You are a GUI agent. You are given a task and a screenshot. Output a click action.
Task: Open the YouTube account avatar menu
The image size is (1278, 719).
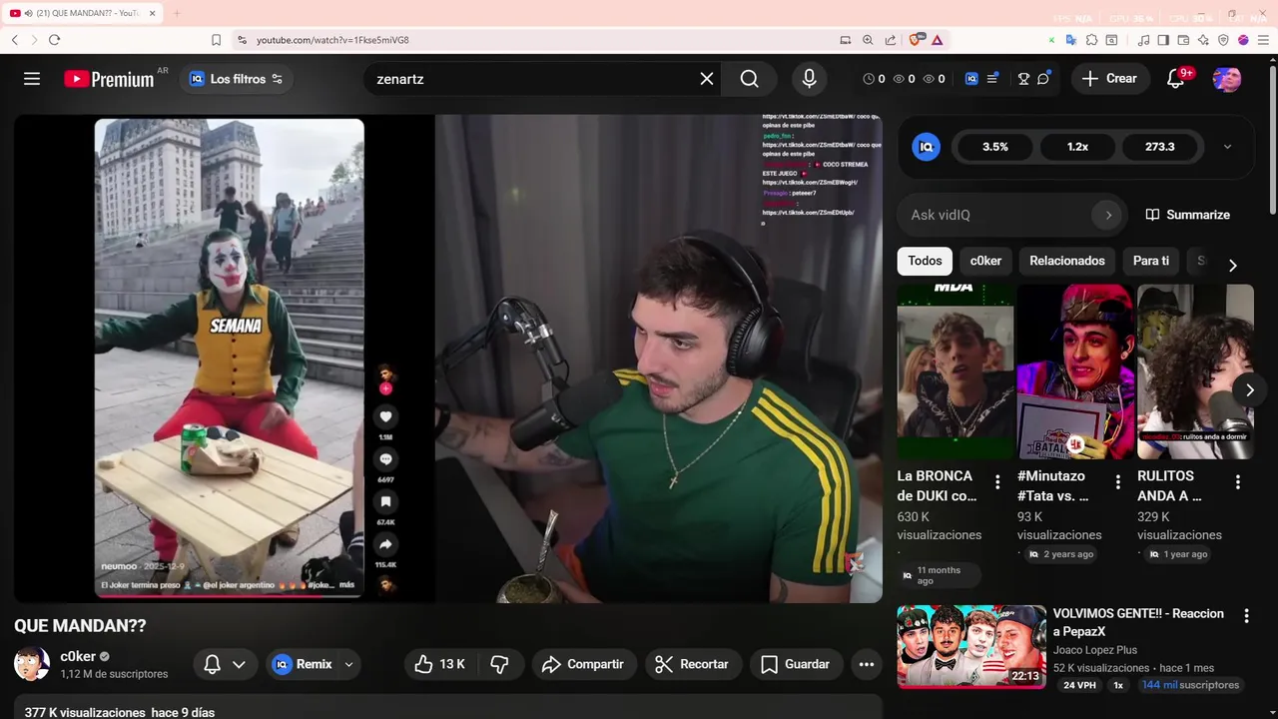point(1227,79)
